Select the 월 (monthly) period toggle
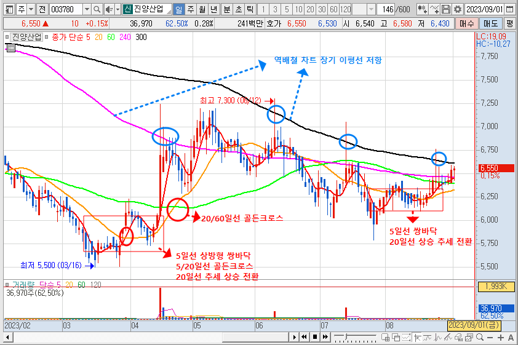This screenshot has height=345, width=518. (x=202, y=9)
